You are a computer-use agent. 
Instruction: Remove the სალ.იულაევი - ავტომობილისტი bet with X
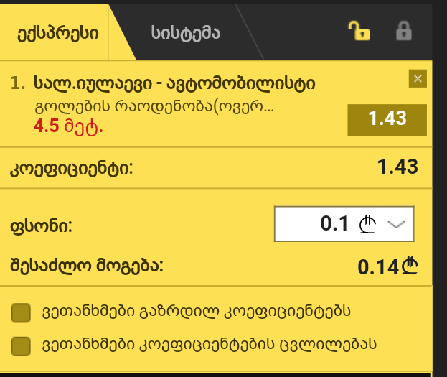[418, 78]
